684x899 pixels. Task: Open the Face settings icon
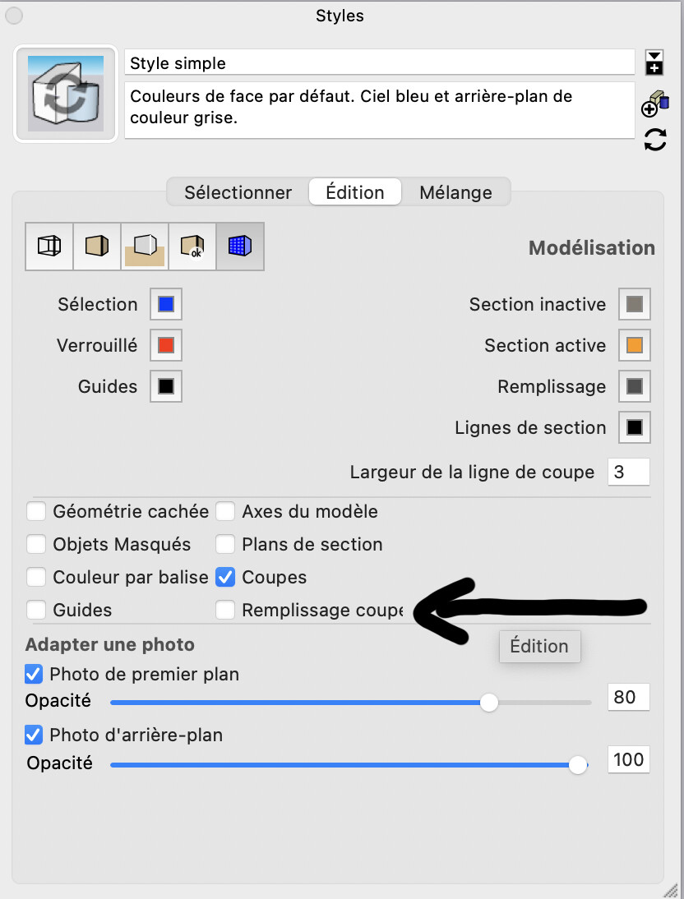point(97,246)
